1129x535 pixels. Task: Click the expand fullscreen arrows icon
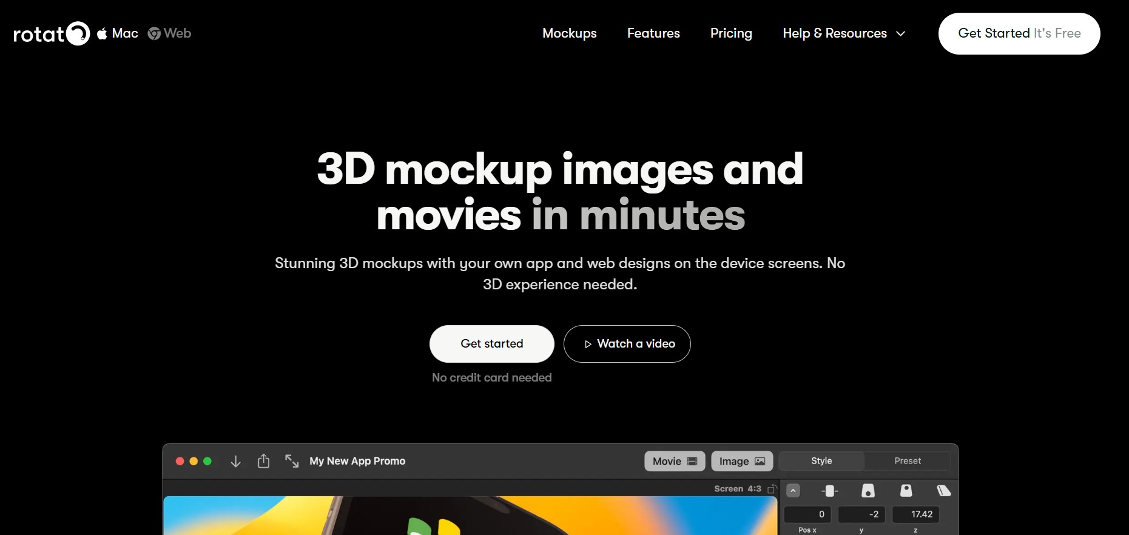[292, 462]
